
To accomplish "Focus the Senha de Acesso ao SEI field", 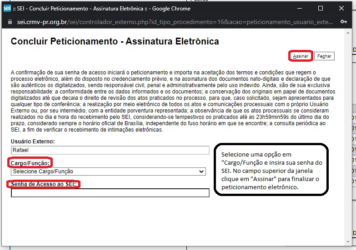I will click(x=110, y=193).
